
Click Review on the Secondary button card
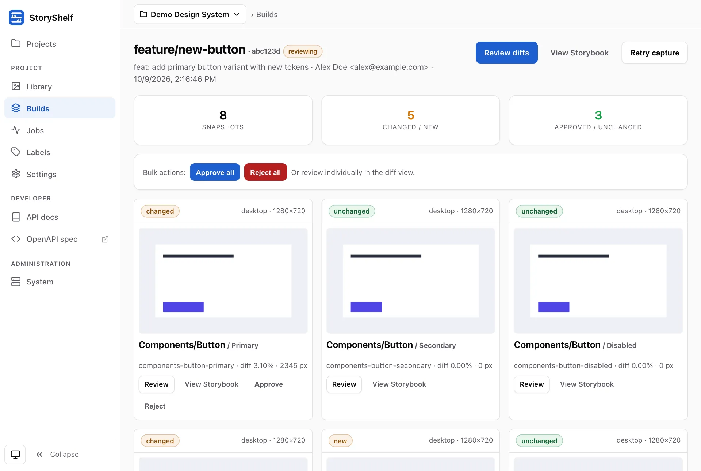click(x=344, y=384)
